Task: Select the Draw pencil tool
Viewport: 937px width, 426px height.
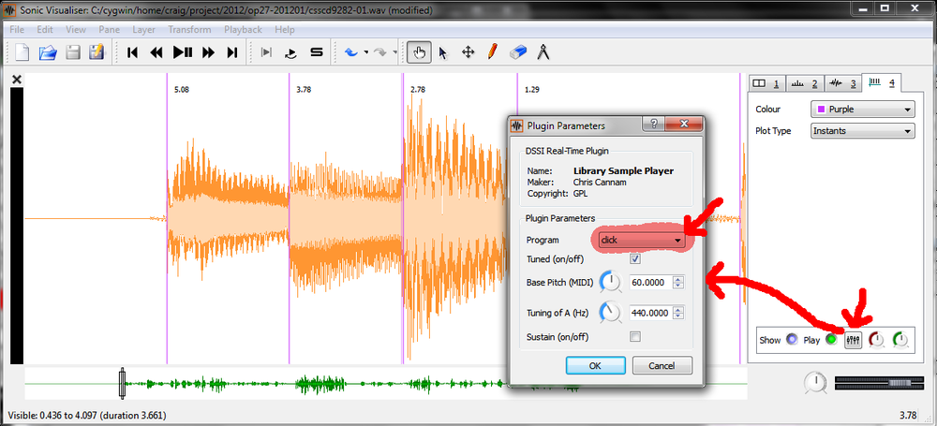Action: 492,52
